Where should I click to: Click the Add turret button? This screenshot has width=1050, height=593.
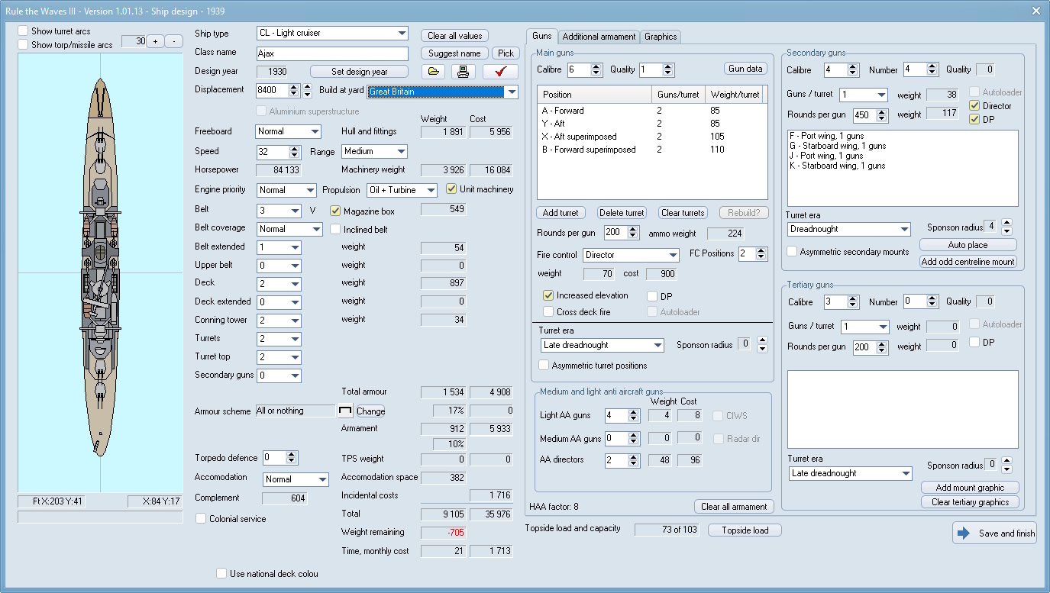pos(561,213)
